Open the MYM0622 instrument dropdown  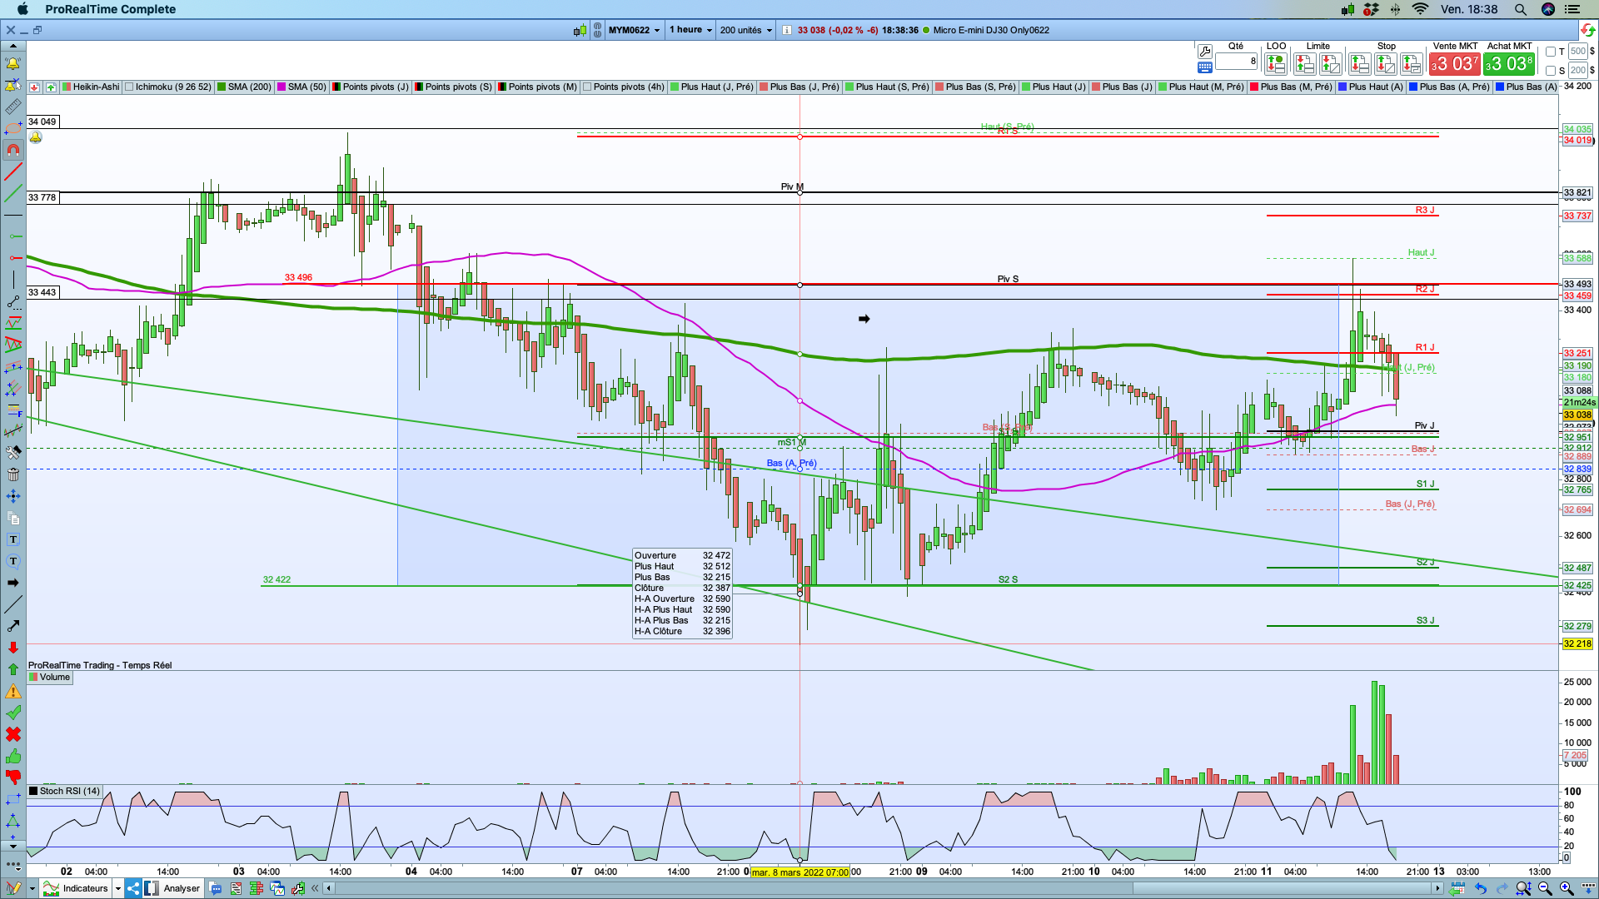click(634, 30)
